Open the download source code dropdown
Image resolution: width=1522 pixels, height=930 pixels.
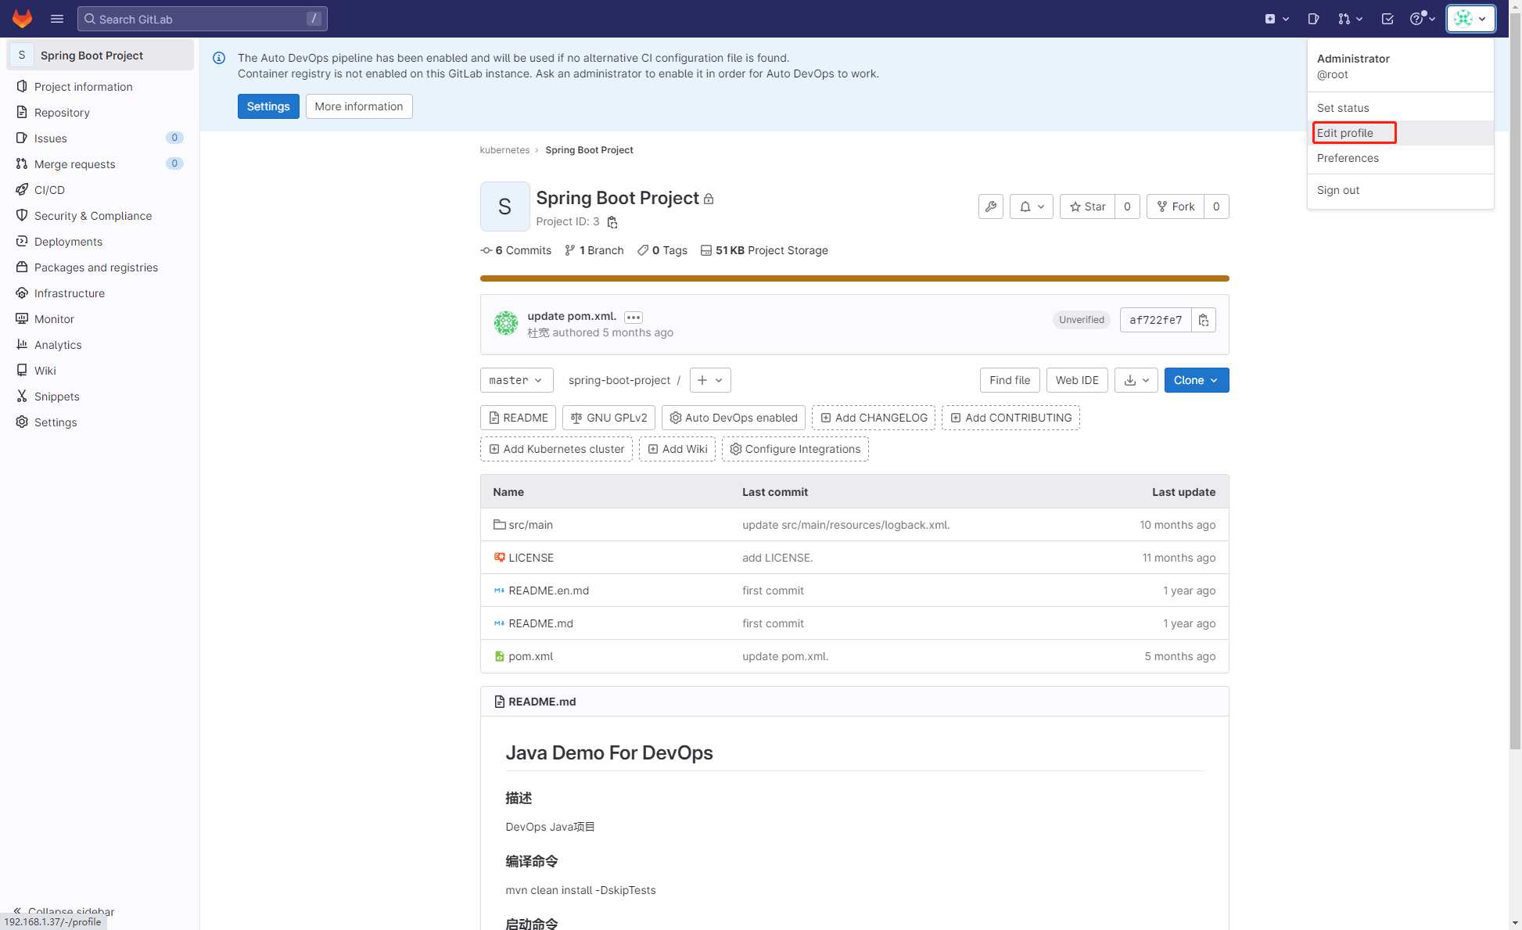(1136, 380)
